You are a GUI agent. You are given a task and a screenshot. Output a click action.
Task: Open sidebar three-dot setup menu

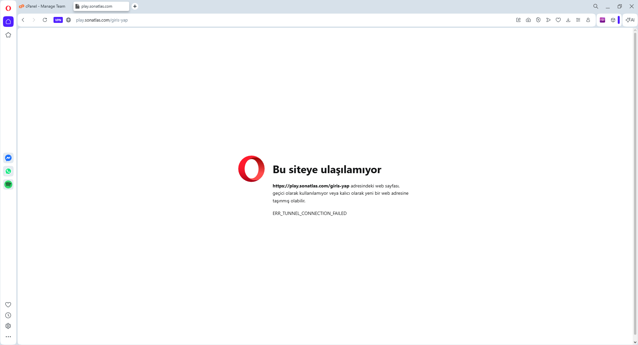(8, 337)
